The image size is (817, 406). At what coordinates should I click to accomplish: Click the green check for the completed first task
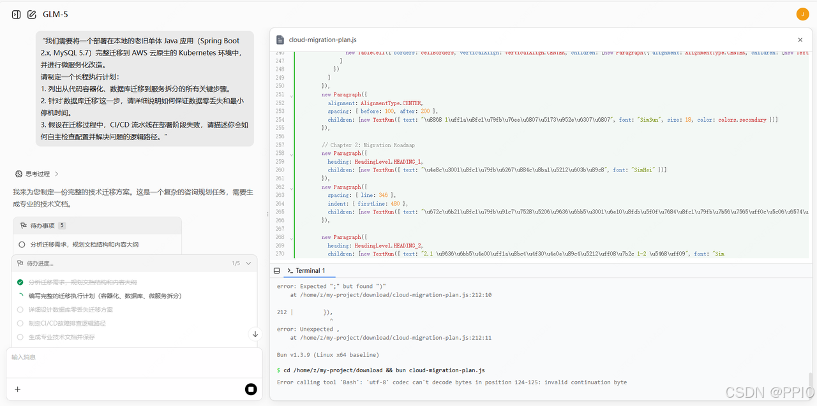(20, 282)
